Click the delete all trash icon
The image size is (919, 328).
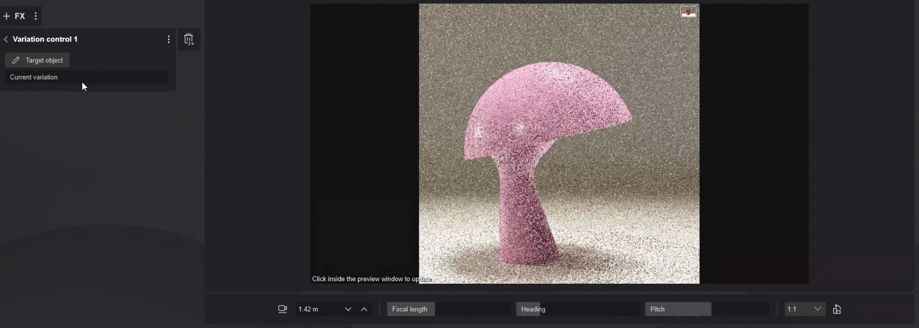[x=189, y=39]
